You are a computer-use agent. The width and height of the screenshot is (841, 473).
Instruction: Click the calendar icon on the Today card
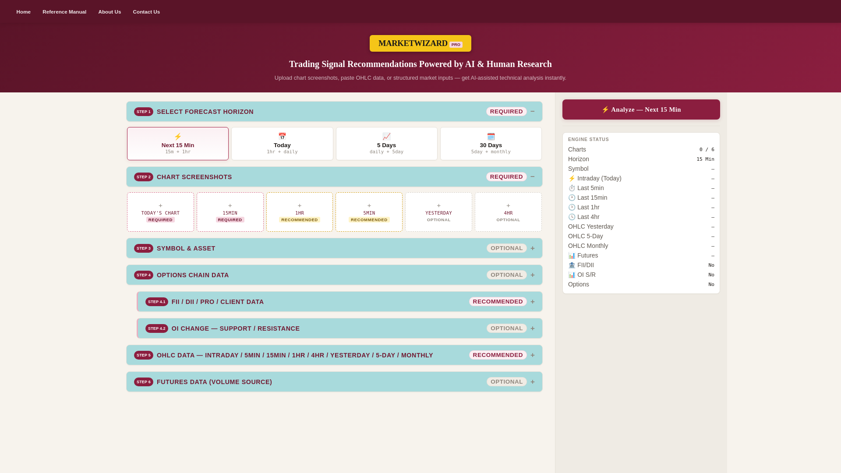[x=282, y=137]
